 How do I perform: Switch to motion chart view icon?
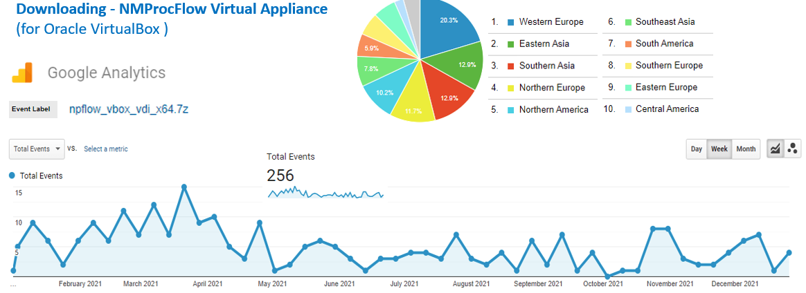coord(792,149)
